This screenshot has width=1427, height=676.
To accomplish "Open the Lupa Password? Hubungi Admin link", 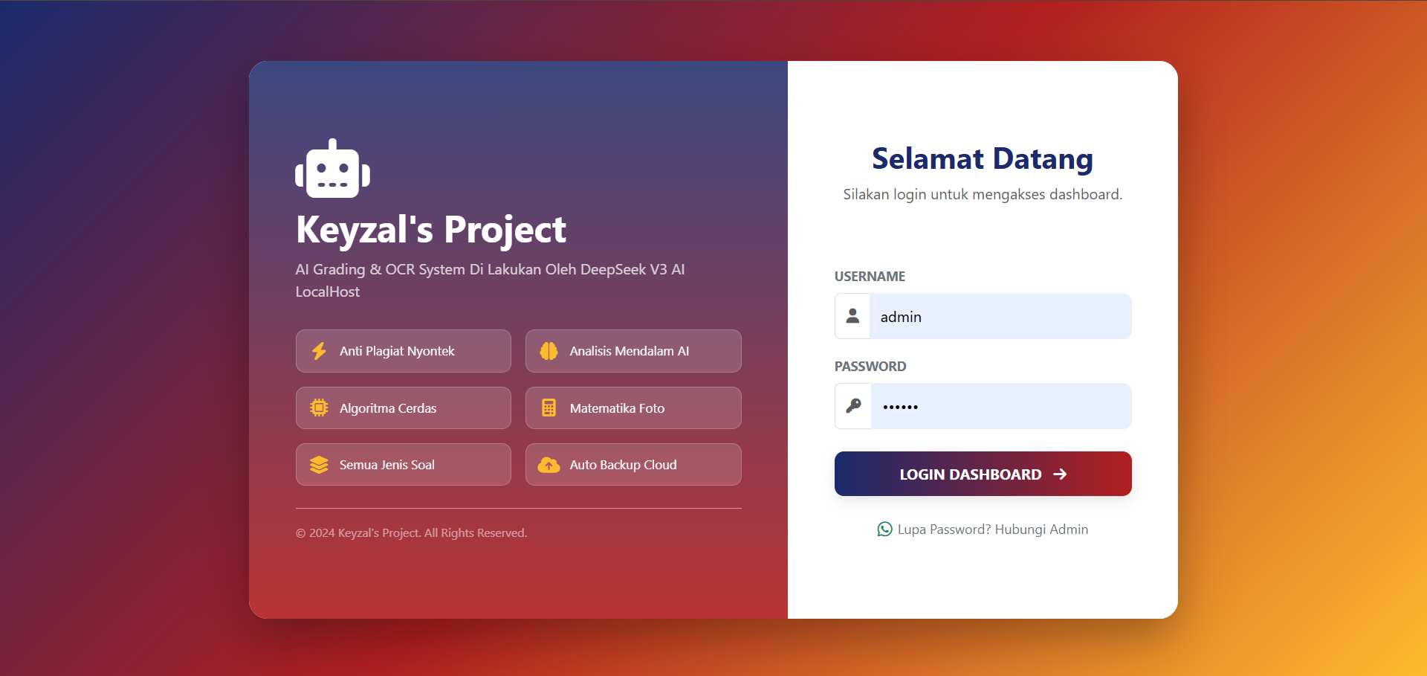I will [992, 529].
